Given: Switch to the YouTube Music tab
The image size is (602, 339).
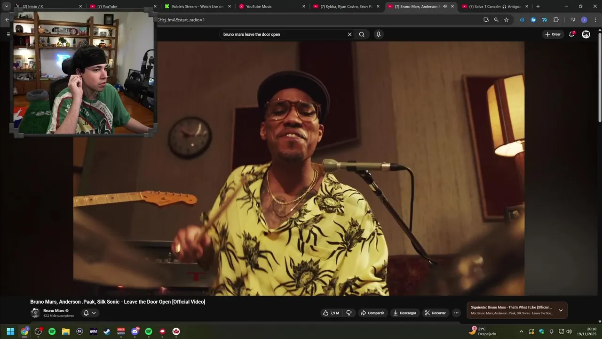Looking at the screenshot, I should pos(271,7).
